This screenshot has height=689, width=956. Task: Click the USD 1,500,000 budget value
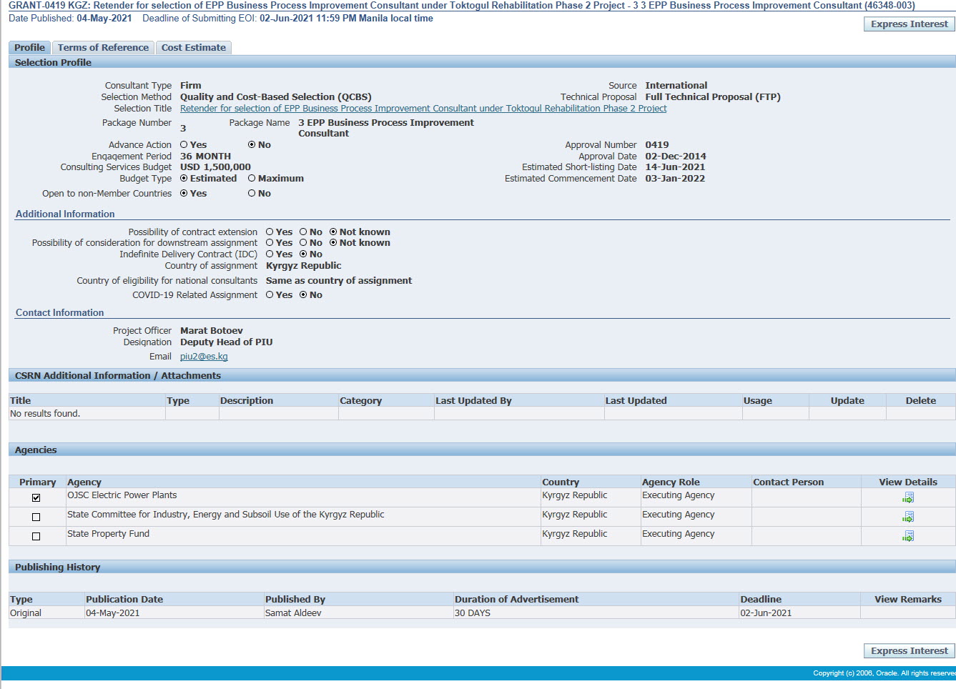pyautogui.click(x=215, y=167)
